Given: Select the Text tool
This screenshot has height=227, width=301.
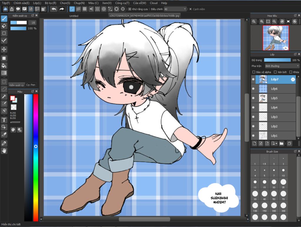Looking at the screenshot, I should [x=4, y=120].
